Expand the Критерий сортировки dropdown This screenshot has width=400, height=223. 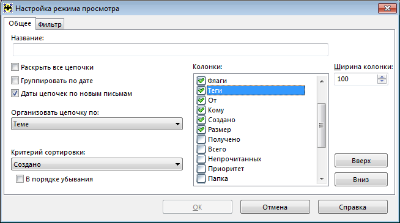[x=97, y=164]
